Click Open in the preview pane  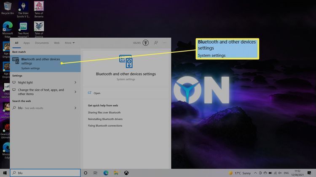(x=97, y=93)
